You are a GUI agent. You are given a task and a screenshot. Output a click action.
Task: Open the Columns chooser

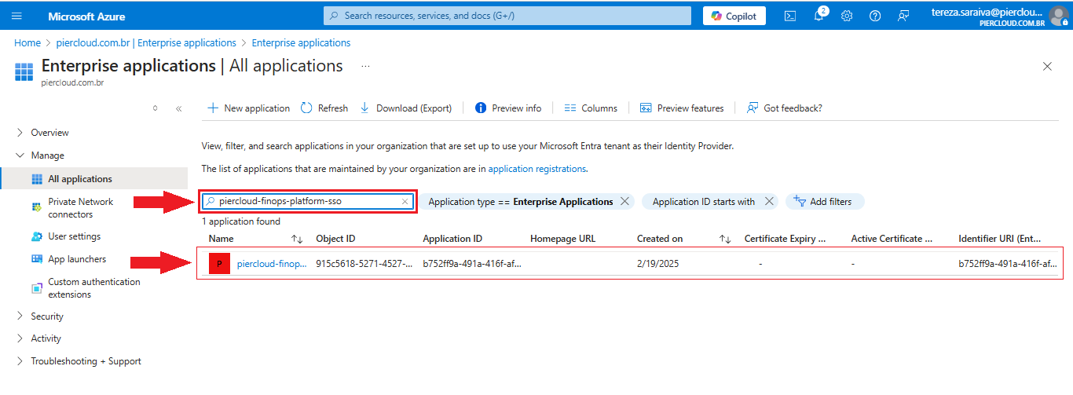(x=591, y=108)
